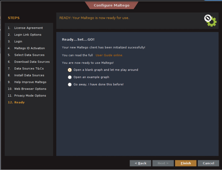Click the Cancel button
222x170 pixels.
tap(208, 163)
